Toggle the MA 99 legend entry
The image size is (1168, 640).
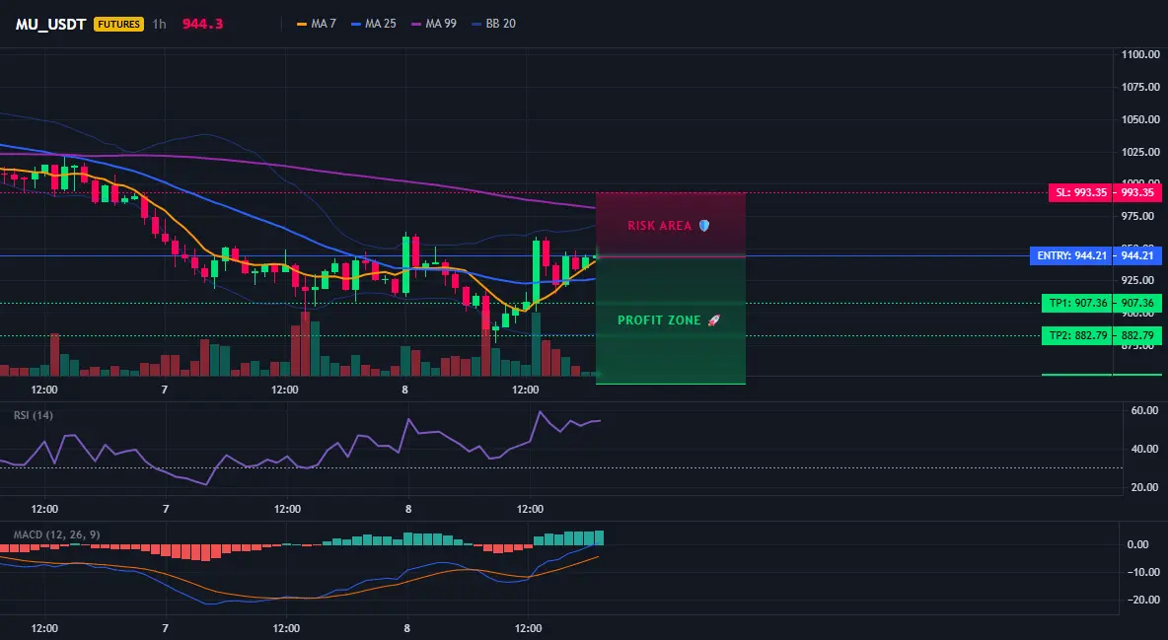pyautogui.click(x=434, y=24)
